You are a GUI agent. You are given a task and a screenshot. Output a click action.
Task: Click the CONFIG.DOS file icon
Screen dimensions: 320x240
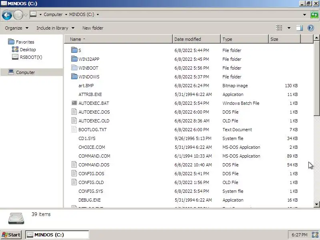pos(74,173)
